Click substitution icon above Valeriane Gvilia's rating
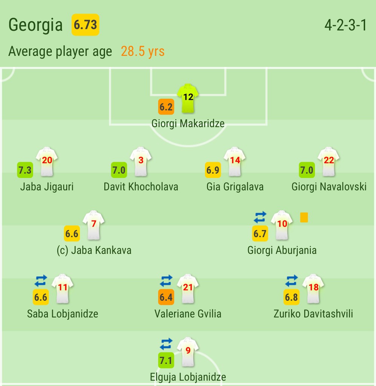Viewport: 376px width, 386px height. 166,280
